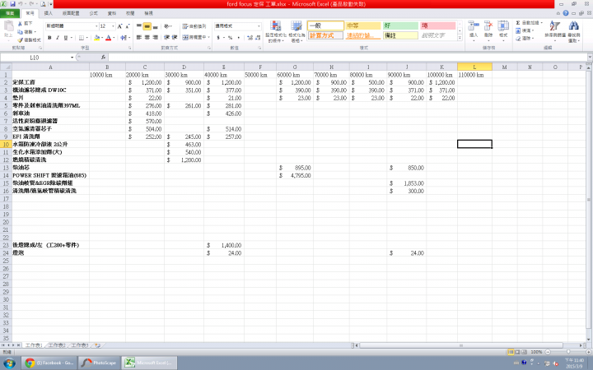
Task: Toggle wrap text (自動換列)
Action: pyautogui.click(x=194, y=26)
